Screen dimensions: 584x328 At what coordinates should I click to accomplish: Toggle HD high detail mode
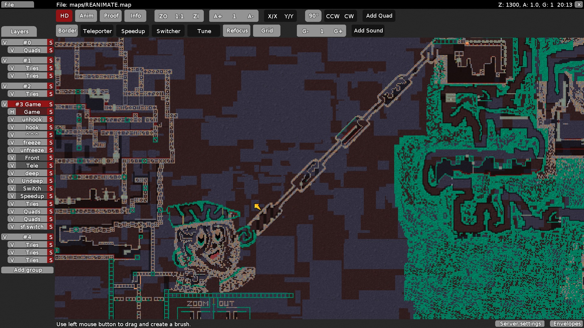click(64, 16)
